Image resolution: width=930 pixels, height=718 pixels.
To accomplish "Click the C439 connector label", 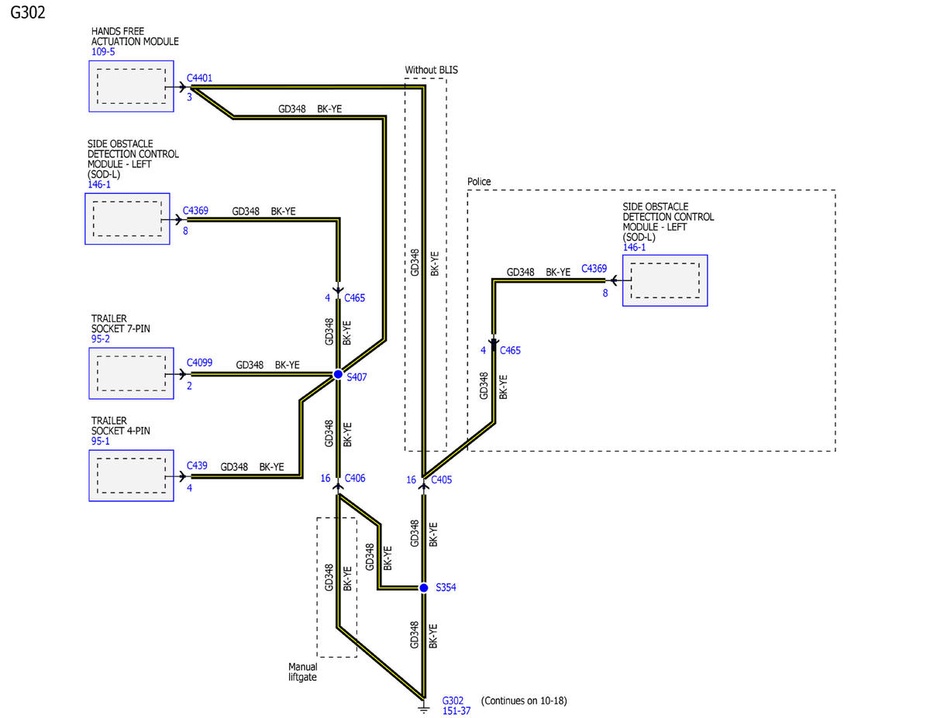I will coord(197,465).
